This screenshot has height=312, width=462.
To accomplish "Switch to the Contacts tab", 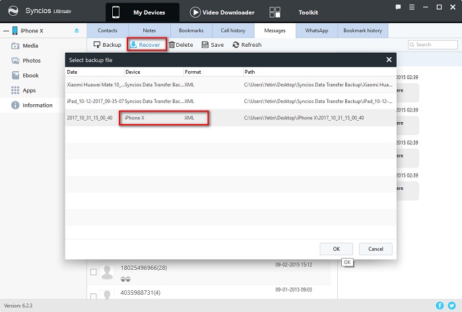I will click(x=107, y=30).
